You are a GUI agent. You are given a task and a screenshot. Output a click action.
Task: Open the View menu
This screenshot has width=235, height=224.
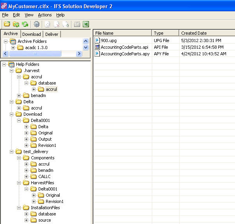coord(29,15)
